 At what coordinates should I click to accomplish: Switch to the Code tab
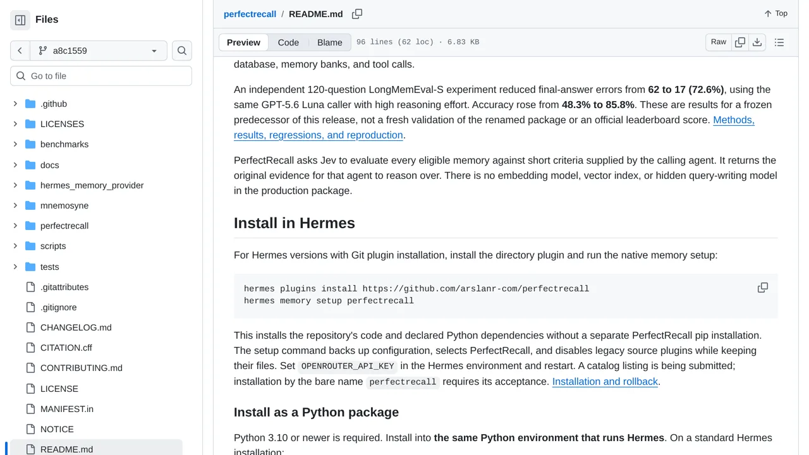[x=288, y=42]
